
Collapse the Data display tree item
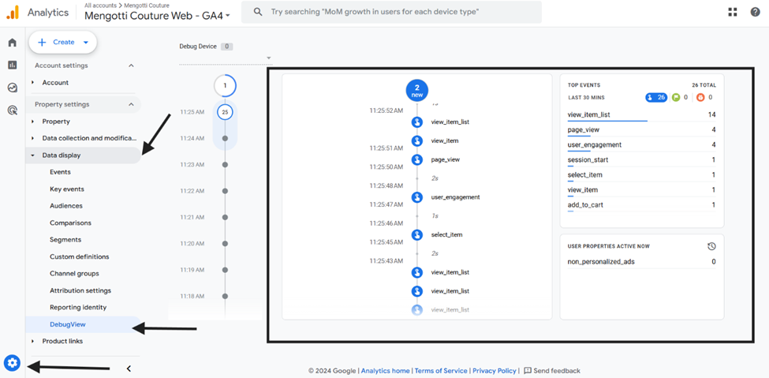click(x=33, y=155)
